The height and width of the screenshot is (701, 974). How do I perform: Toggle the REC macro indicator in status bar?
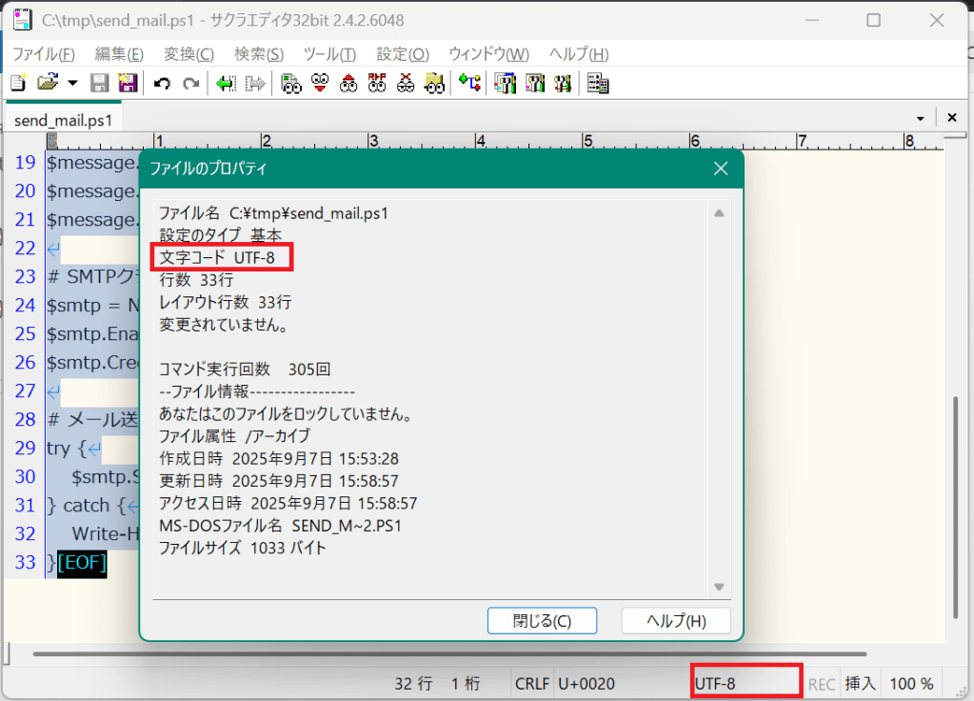pyautogui.click(x=822, y=683)
